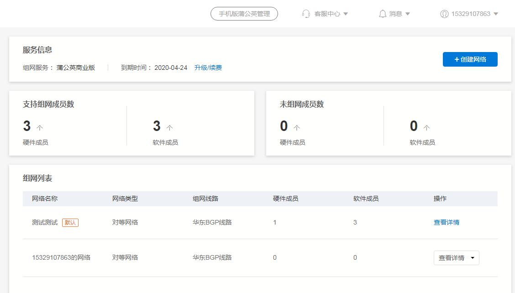
Task: Click 查看详情 for 测试测试 network
Action: (446, 223)
